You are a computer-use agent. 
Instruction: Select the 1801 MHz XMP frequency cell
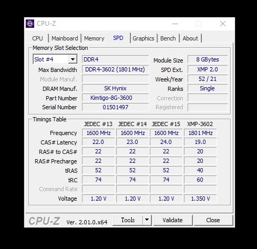tap(200, 133)
